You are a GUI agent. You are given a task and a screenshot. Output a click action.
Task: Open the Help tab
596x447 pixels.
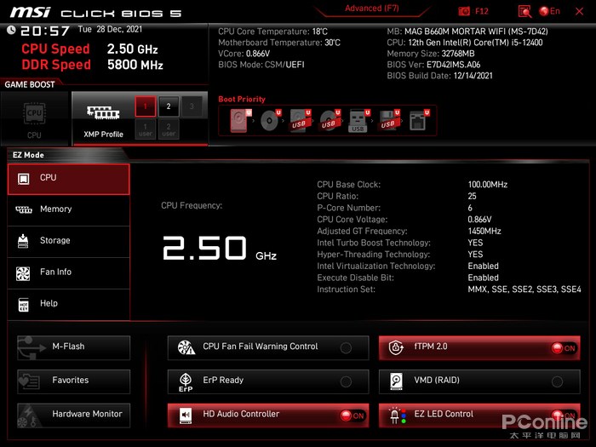(x=68, y=304)
